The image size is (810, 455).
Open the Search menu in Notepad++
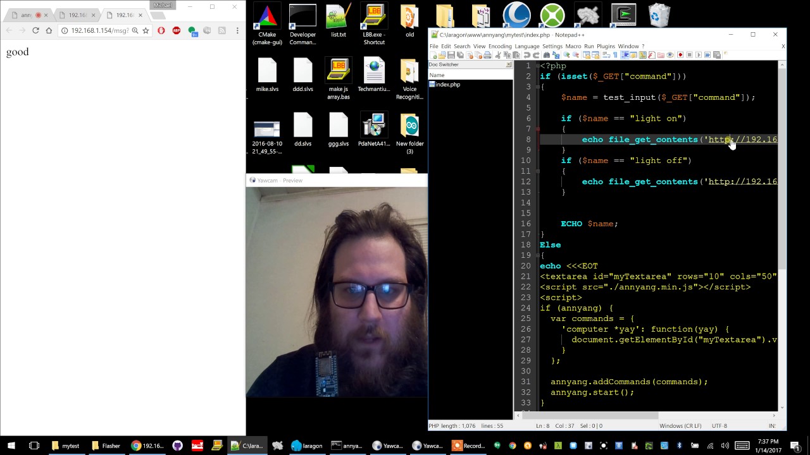pyautogui.click(x=462, y=46)
